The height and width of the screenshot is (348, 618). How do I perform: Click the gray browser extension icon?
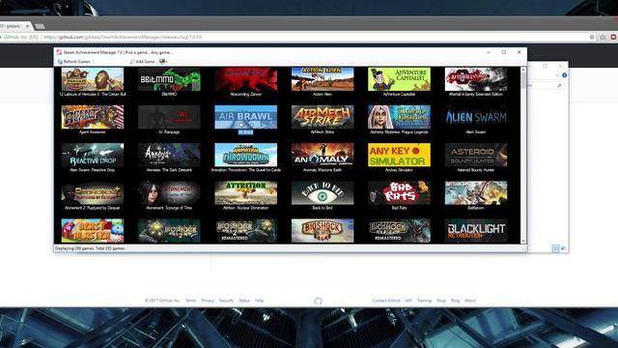603,37
